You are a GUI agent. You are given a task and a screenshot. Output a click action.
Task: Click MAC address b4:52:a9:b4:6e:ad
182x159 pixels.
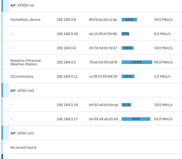[x=103, y=105]
